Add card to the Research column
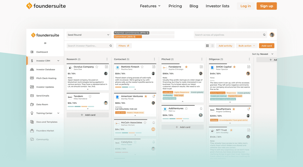303x167 pixels. [88, 115]
